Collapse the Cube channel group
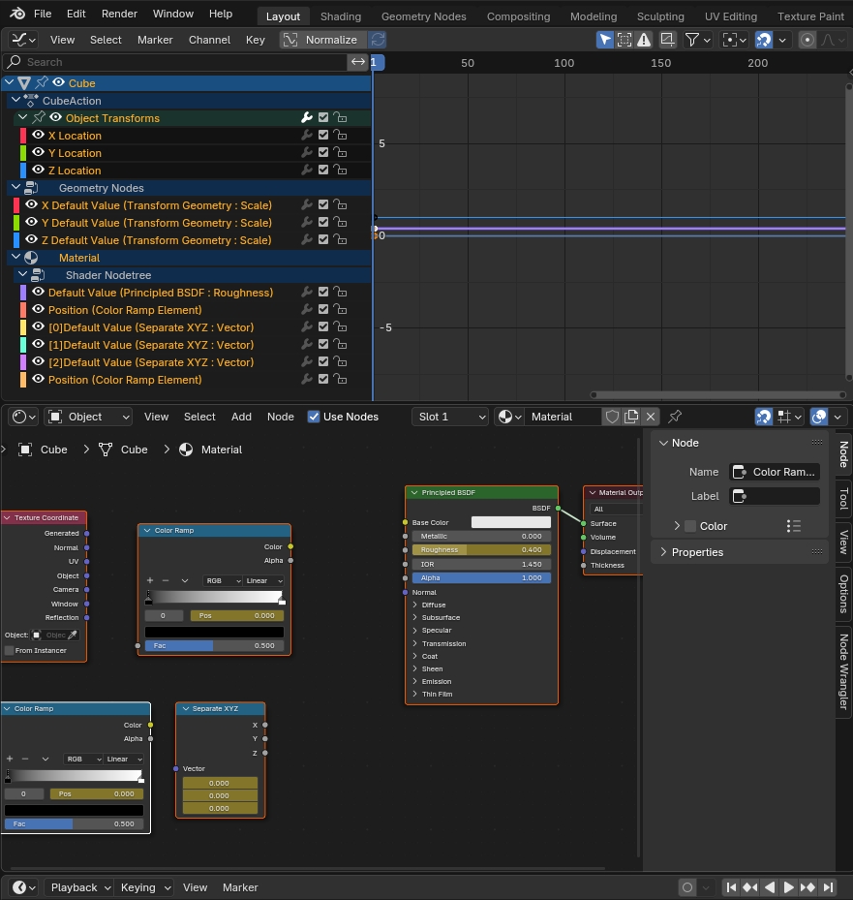The image size is (853, 900). pos(9,83)
